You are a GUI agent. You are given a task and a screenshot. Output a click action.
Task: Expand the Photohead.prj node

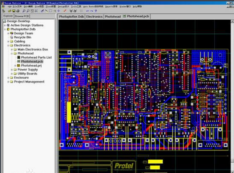click(x=15, y=65)
